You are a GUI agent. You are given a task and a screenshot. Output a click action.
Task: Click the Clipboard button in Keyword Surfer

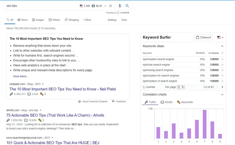tap(203, 37)
